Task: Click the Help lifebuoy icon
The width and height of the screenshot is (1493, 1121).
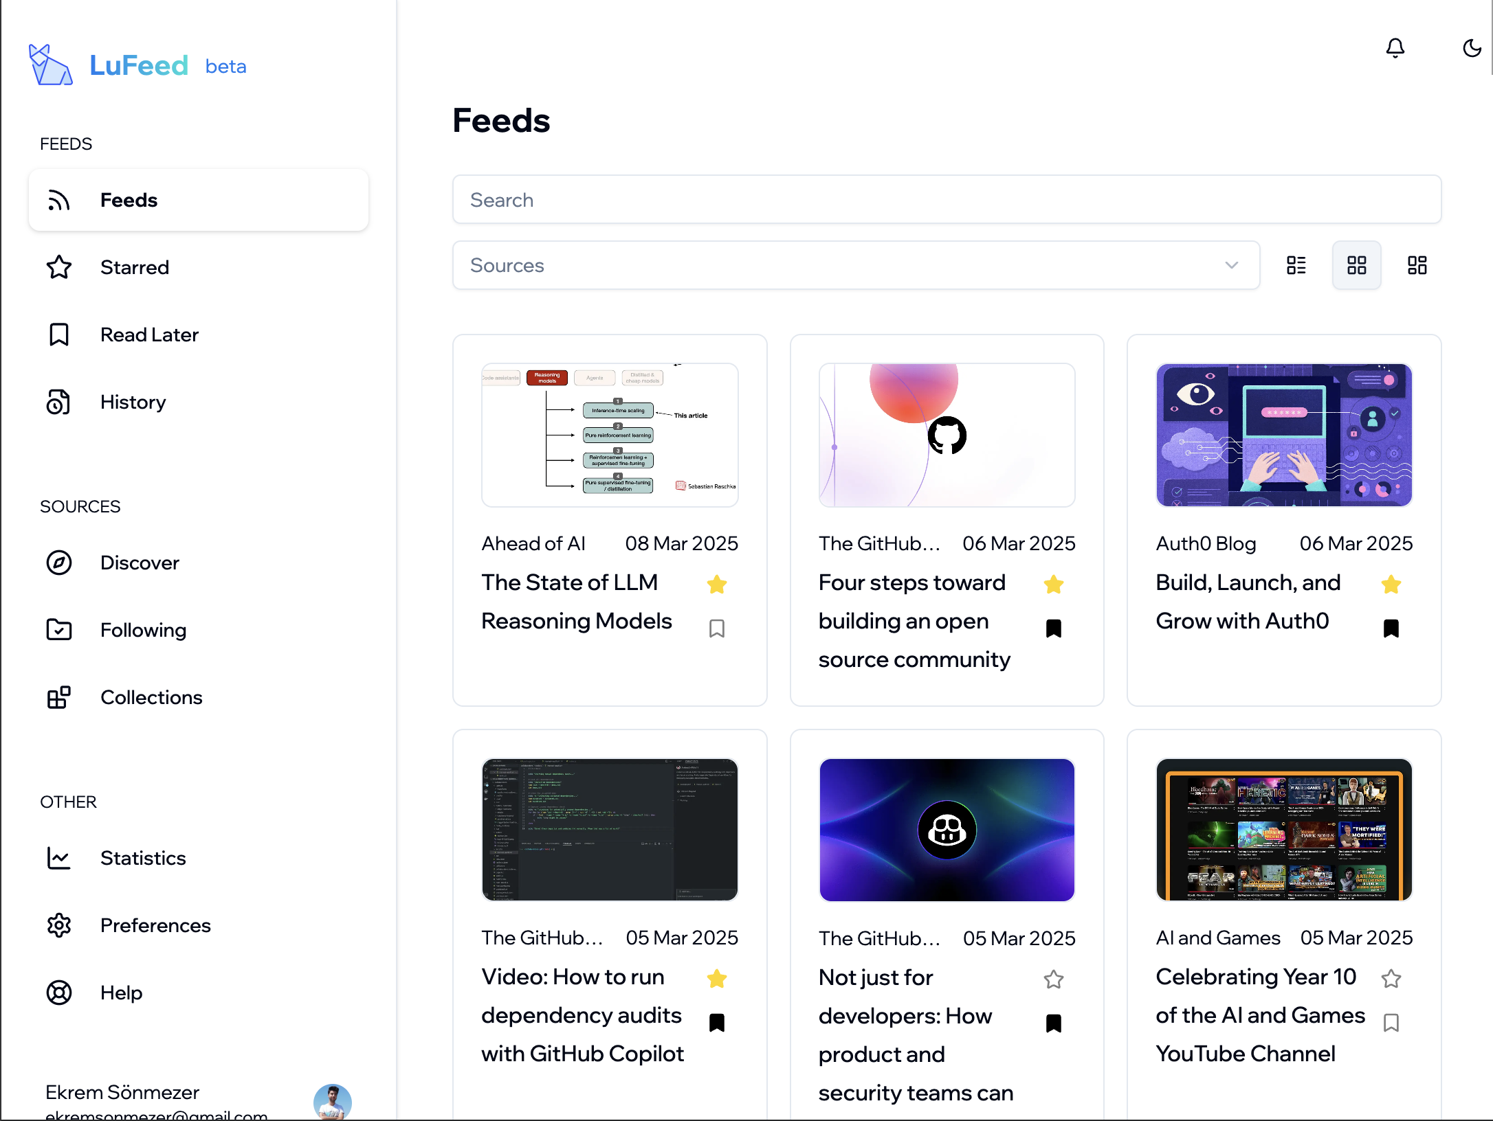Action: 59,993
